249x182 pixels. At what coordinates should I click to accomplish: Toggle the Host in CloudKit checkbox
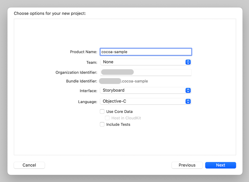coord(107,118)
